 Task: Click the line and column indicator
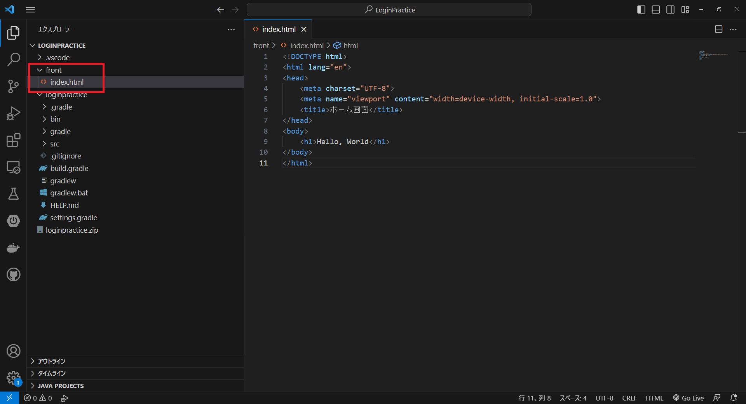[x=534, y=398]
